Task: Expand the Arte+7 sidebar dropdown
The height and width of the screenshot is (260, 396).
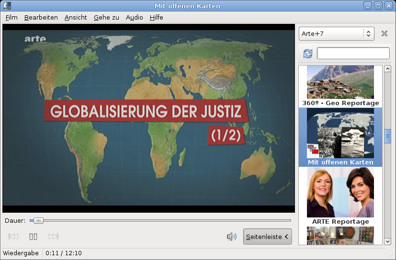Action: click(x=337, y=33)
